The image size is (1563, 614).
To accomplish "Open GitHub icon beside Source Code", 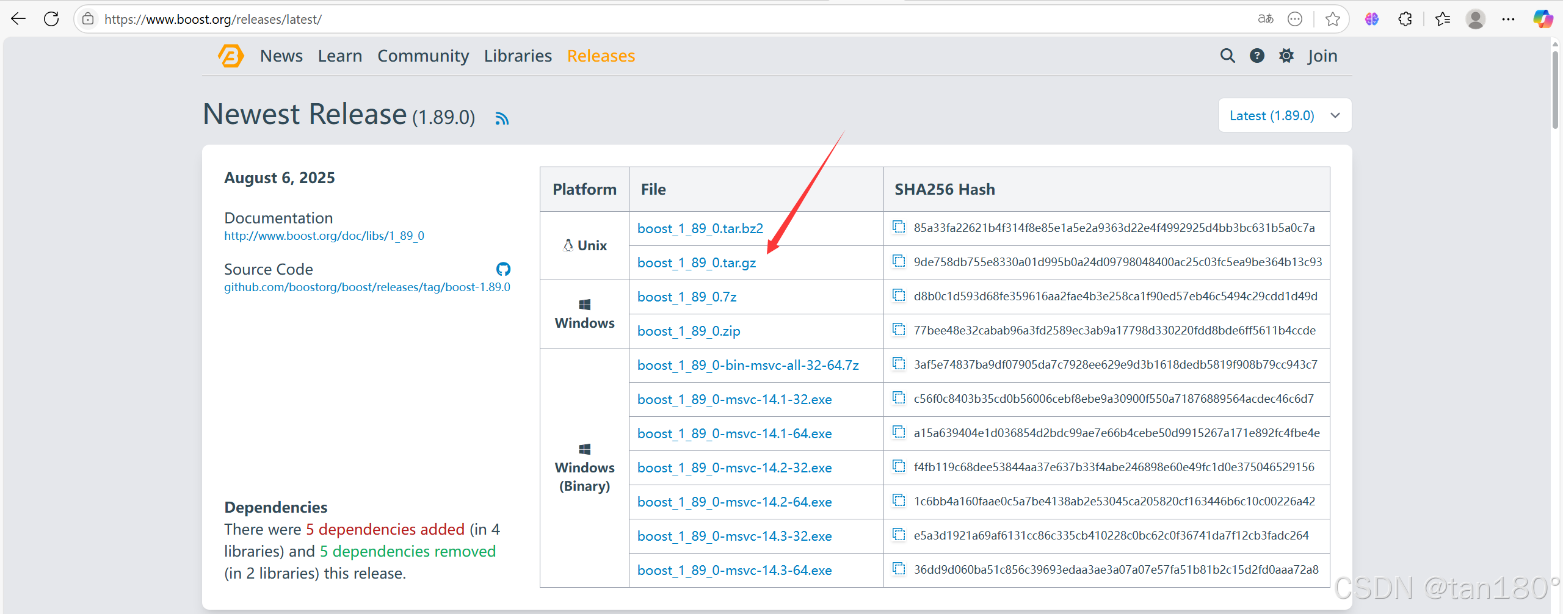I will pyautogui.click(x=503, y=269).
